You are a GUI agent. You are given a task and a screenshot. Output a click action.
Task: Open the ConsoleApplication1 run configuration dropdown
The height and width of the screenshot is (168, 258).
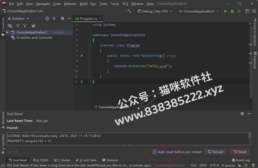199,11
